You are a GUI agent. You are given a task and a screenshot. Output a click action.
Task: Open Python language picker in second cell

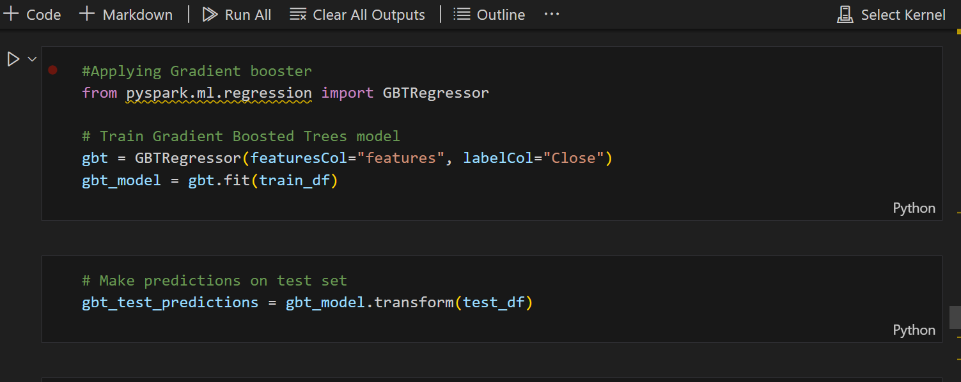914,330
